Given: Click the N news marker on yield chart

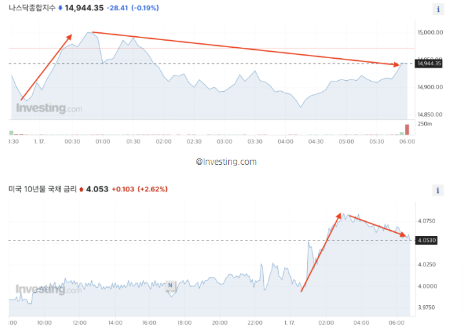Looking at the screenshot, I should [x=170, y=285].
